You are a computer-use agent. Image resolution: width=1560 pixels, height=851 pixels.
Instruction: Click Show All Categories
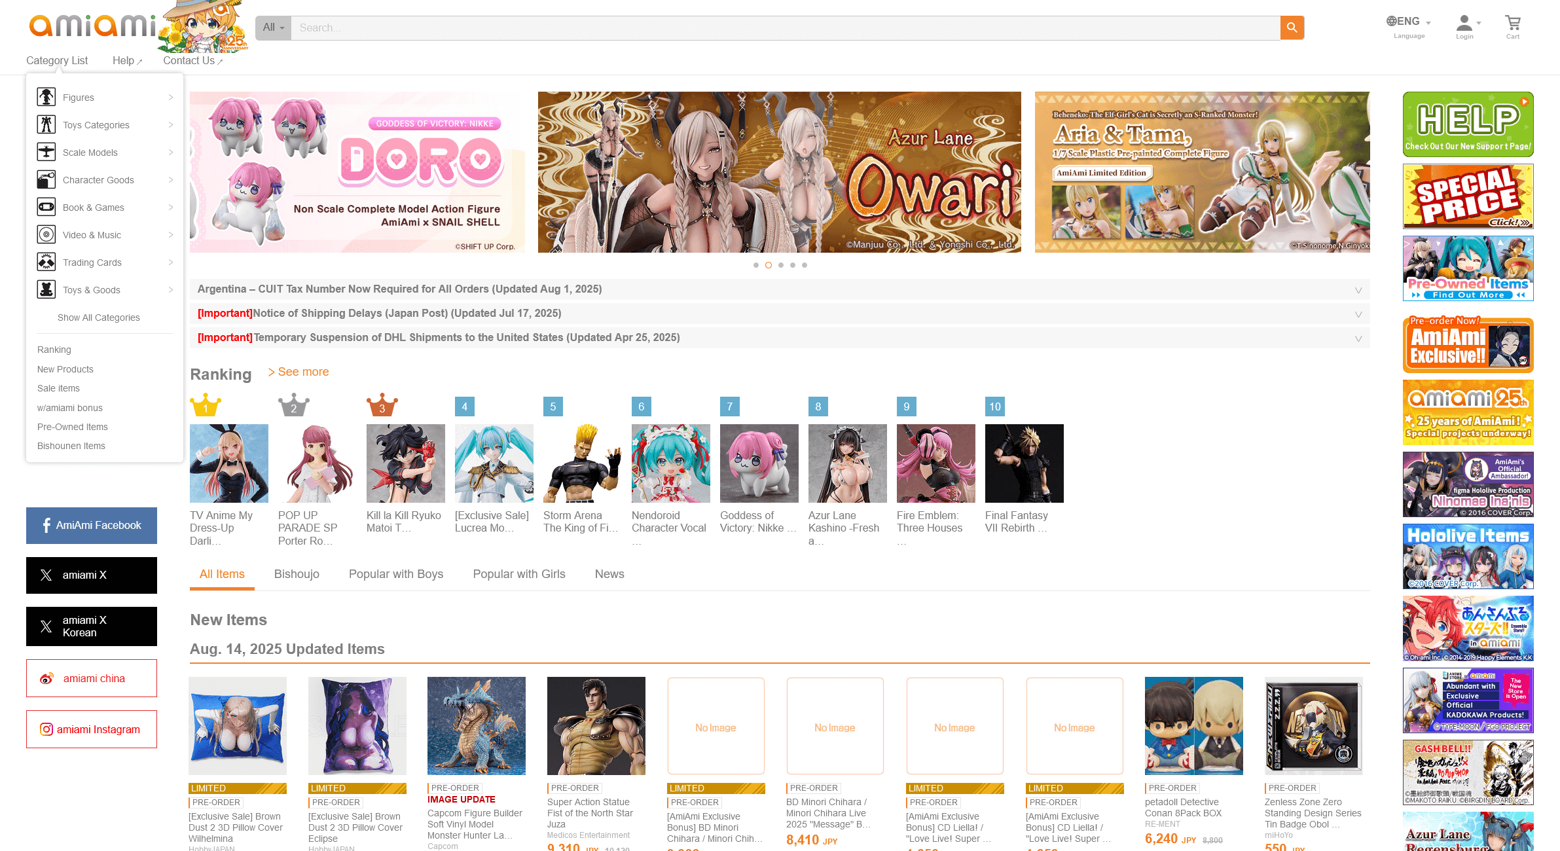point(99,317)
